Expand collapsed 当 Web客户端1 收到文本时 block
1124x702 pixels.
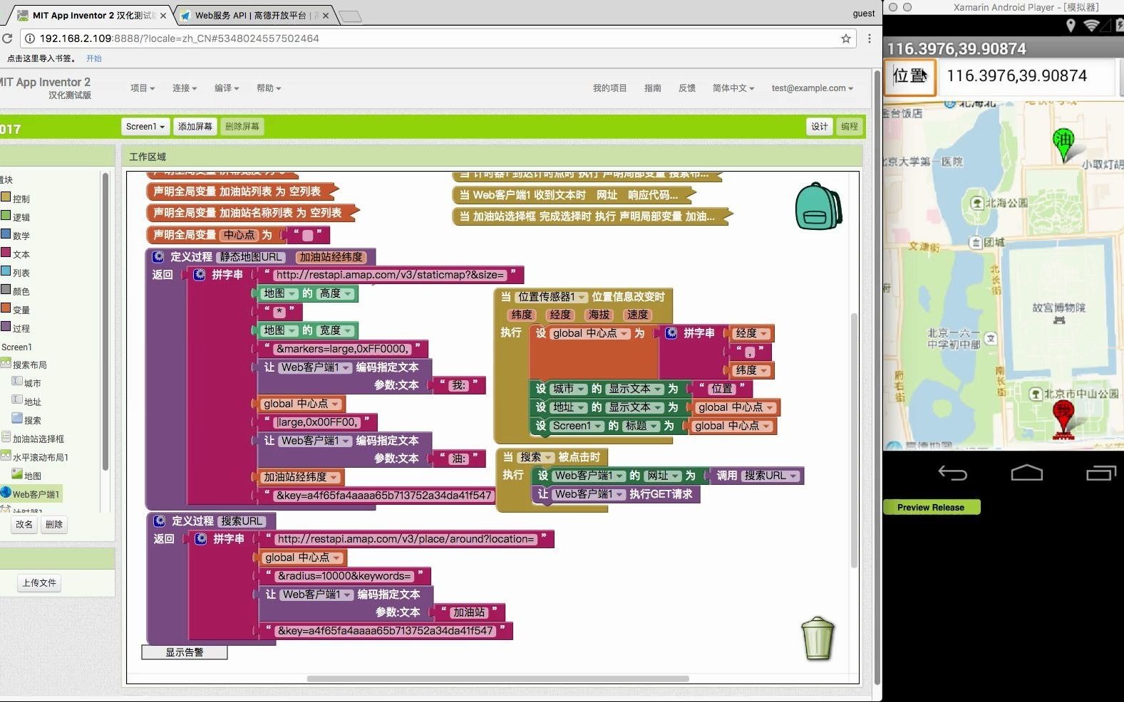pyautogui.click(x=574, y=195)
